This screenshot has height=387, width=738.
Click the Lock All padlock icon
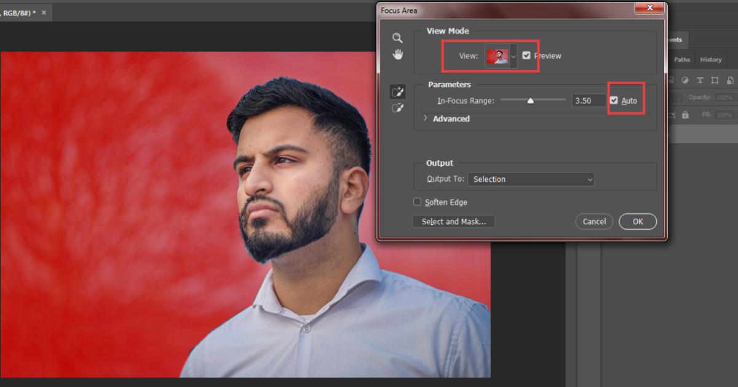(685, 115)
